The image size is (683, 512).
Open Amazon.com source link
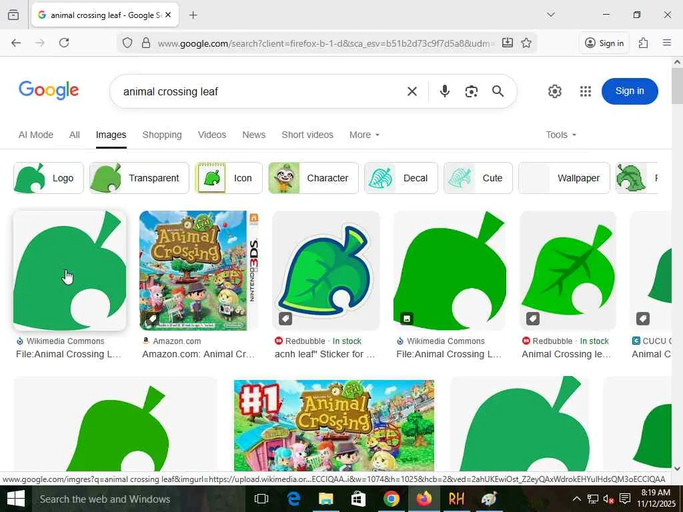tap(177, 341)
